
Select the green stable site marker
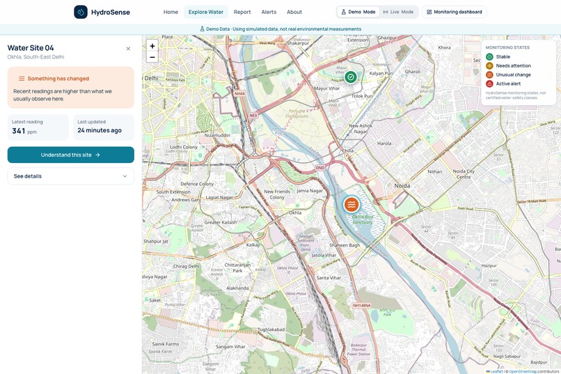point(351,77)
